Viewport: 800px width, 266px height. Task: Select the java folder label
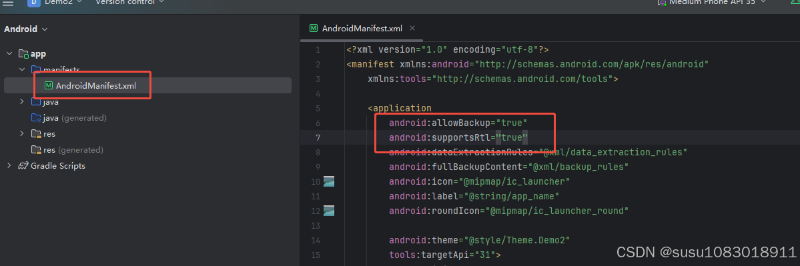point(51,102)
